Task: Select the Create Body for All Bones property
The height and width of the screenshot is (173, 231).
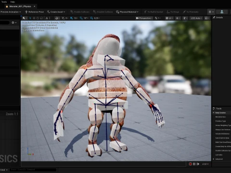Action: pos(223,147)
